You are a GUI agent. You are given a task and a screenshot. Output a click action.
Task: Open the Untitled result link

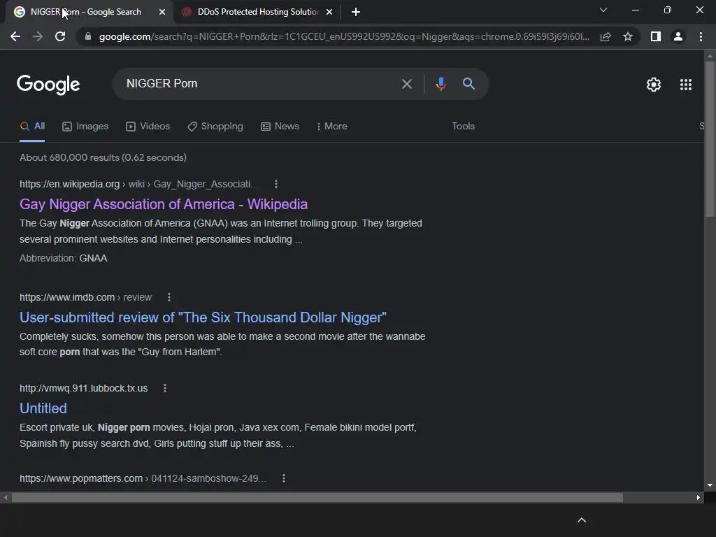(43, 408)
